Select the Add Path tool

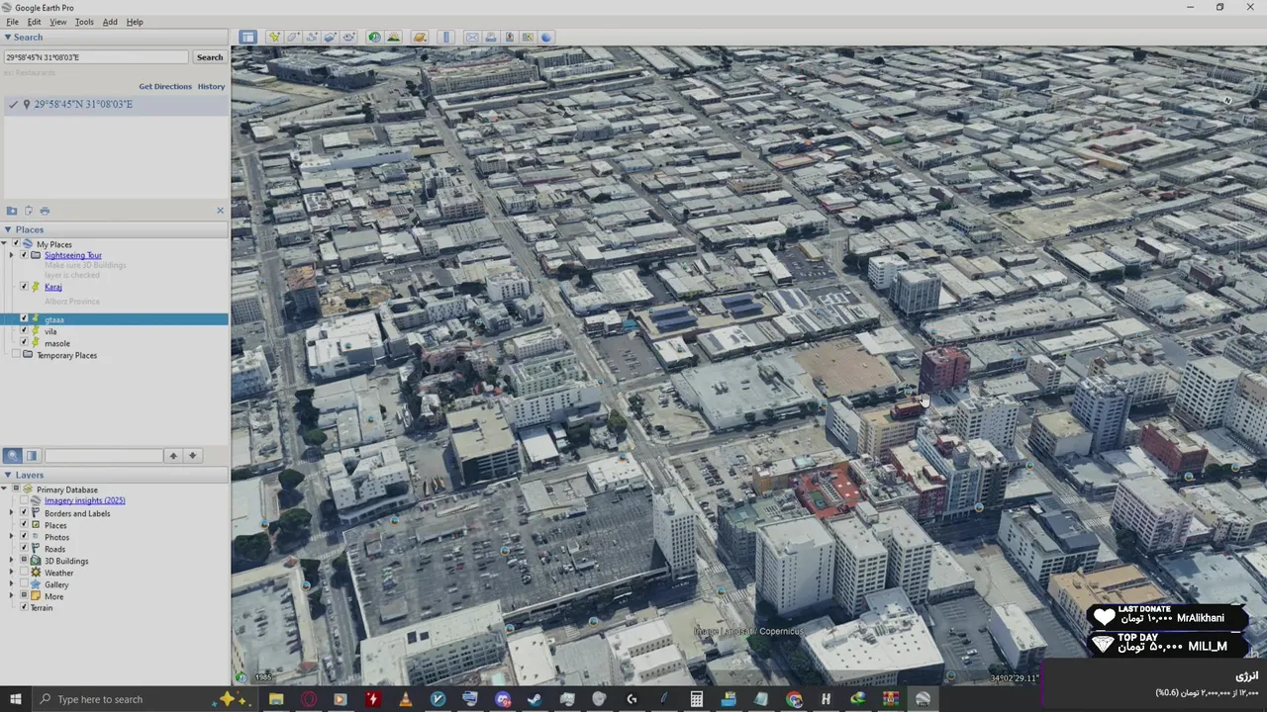[312, 38]
